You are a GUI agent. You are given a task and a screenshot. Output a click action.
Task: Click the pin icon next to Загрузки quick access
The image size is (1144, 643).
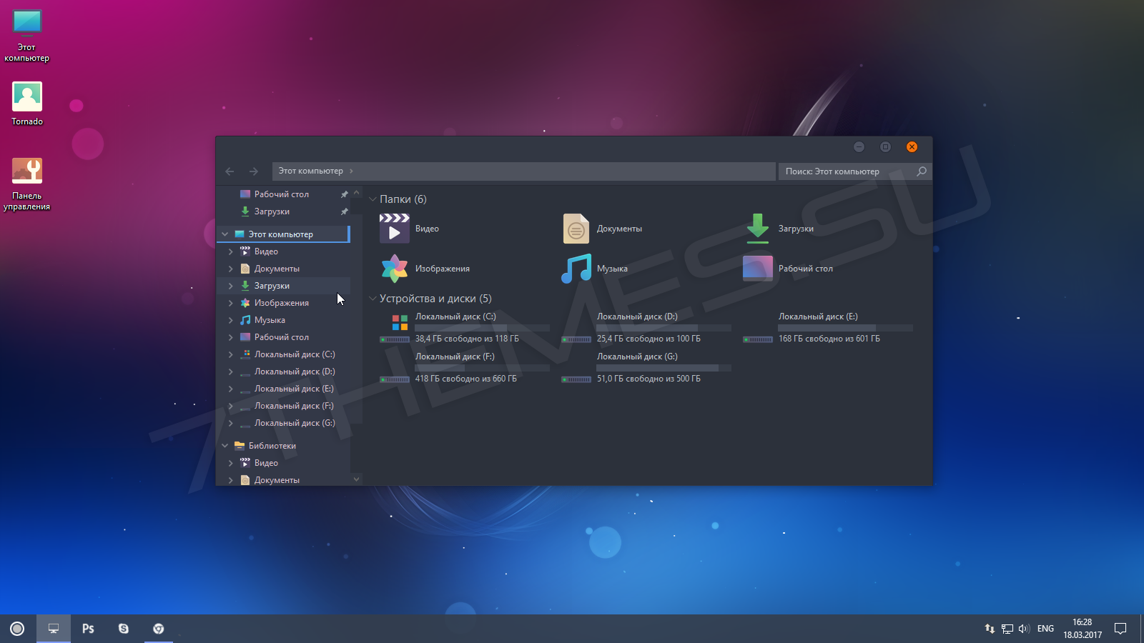344,211
